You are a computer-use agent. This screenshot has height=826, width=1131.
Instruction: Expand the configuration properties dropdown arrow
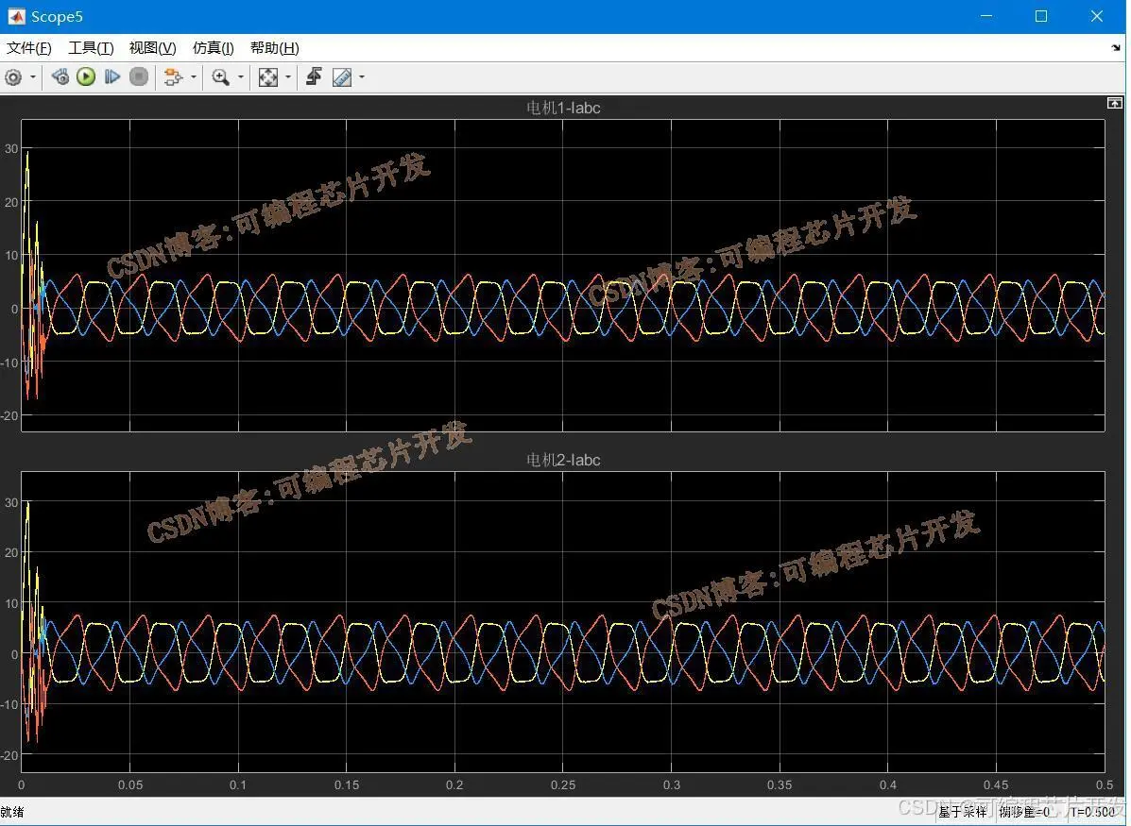pos(32,77)
